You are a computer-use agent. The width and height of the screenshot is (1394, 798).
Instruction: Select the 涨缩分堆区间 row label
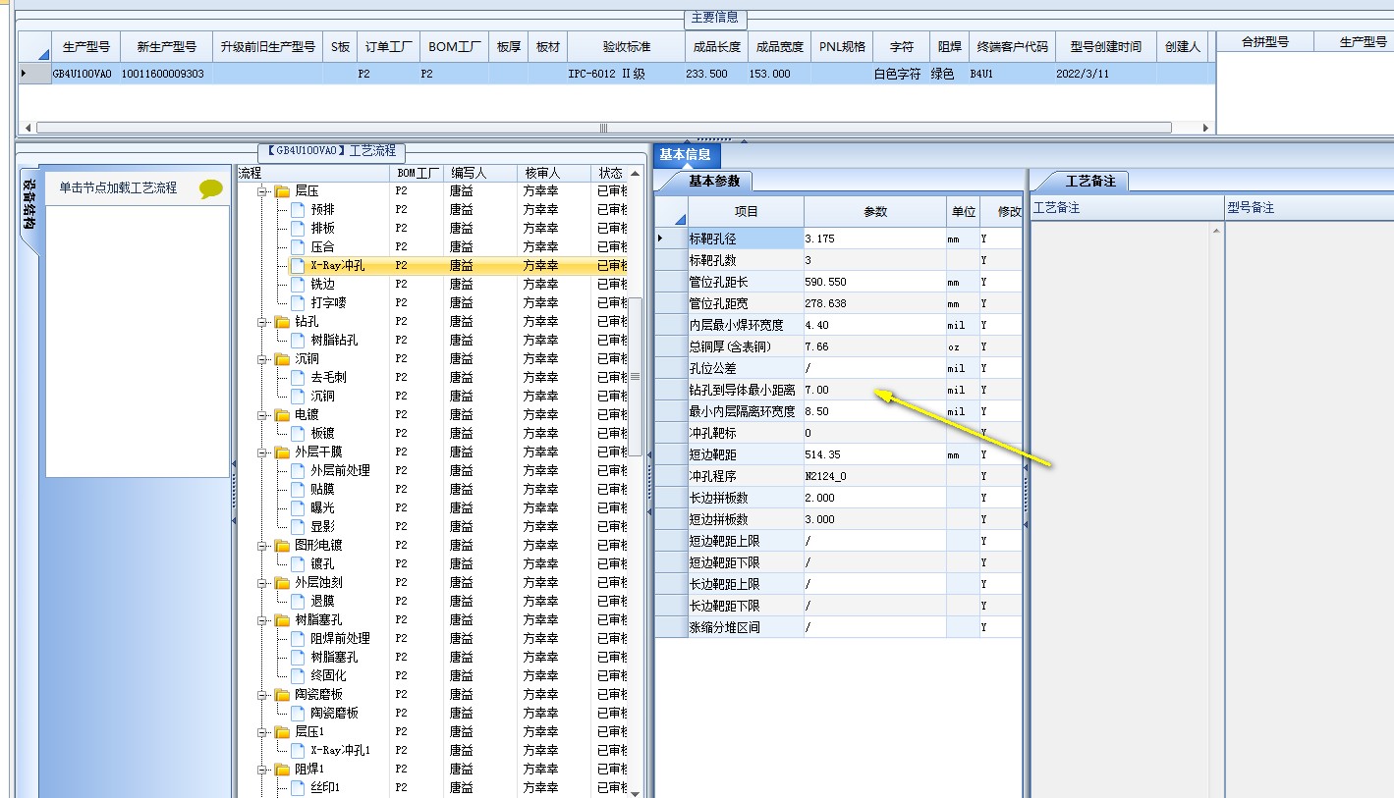(746, 627)
